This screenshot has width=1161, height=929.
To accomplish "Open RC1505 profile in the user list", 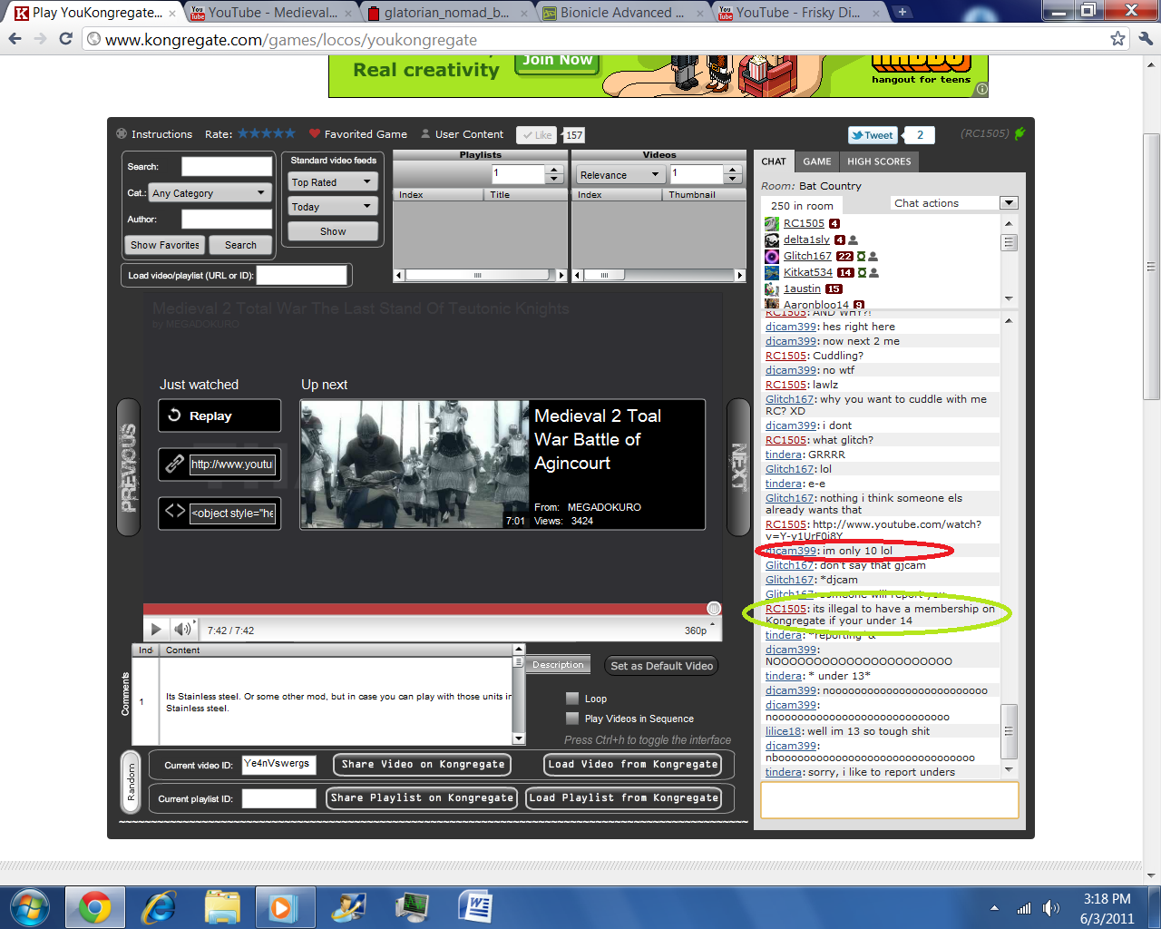I will click(x=804, y=223).
